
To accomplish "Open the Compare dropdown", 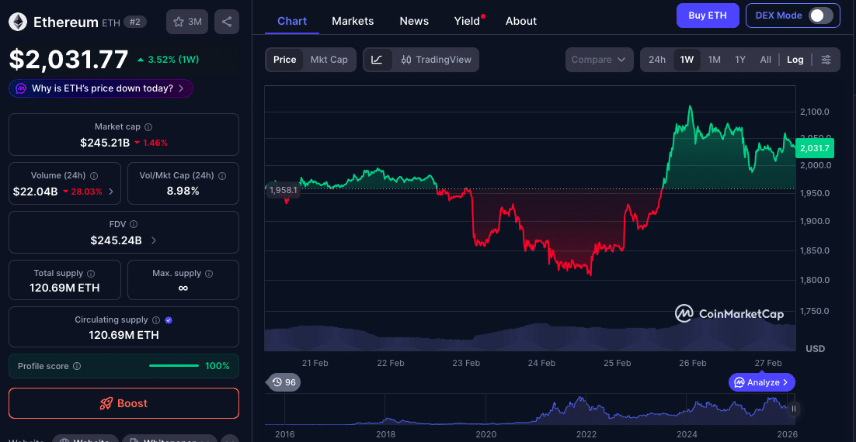I will (600, 60).
